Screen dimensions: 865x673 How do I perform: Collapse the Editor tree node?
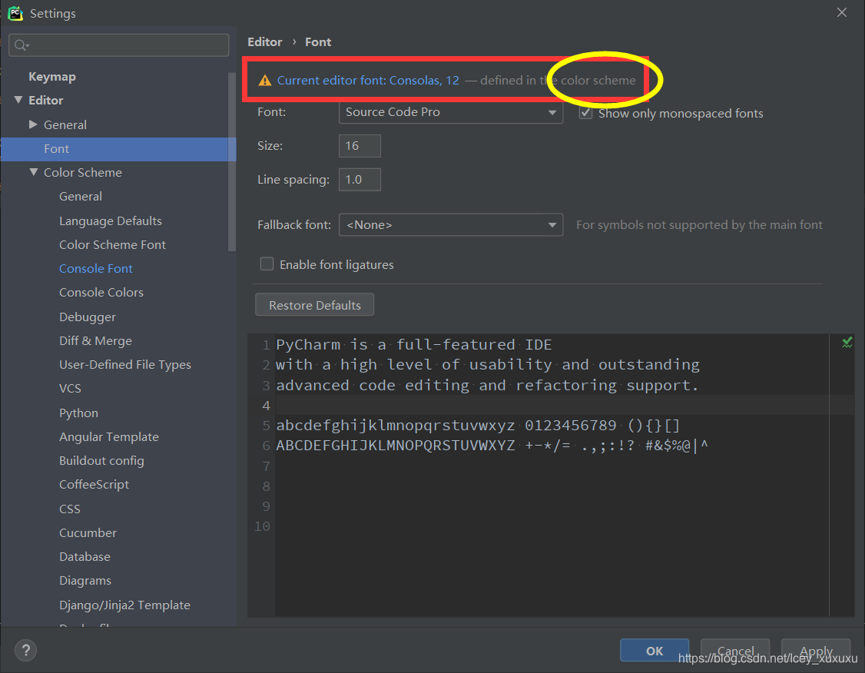point(18,100)
